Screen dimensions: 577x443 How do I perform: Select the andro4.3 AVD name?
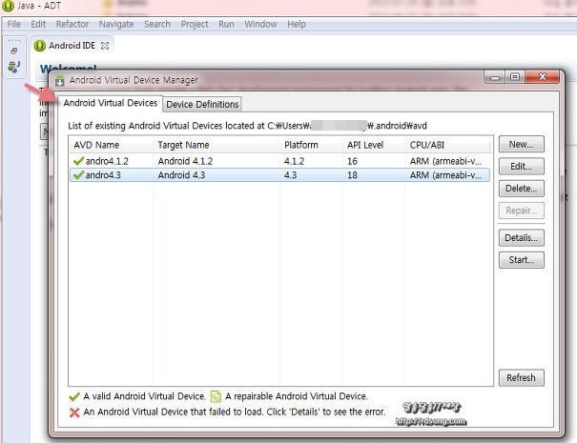103,175
